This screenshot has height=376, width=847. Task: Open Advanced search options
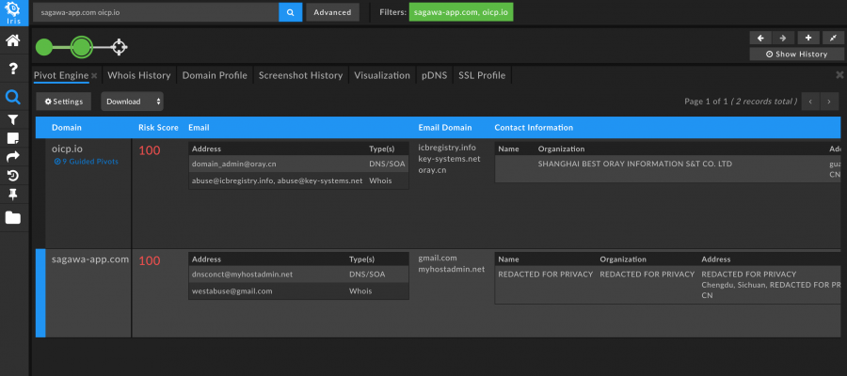tap(333, 12)
